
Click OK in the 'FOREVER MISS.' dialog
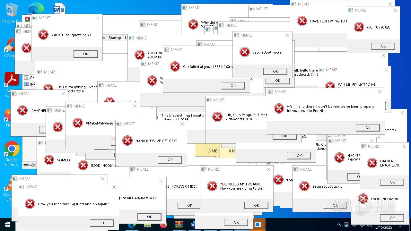[x=189, y=205]
